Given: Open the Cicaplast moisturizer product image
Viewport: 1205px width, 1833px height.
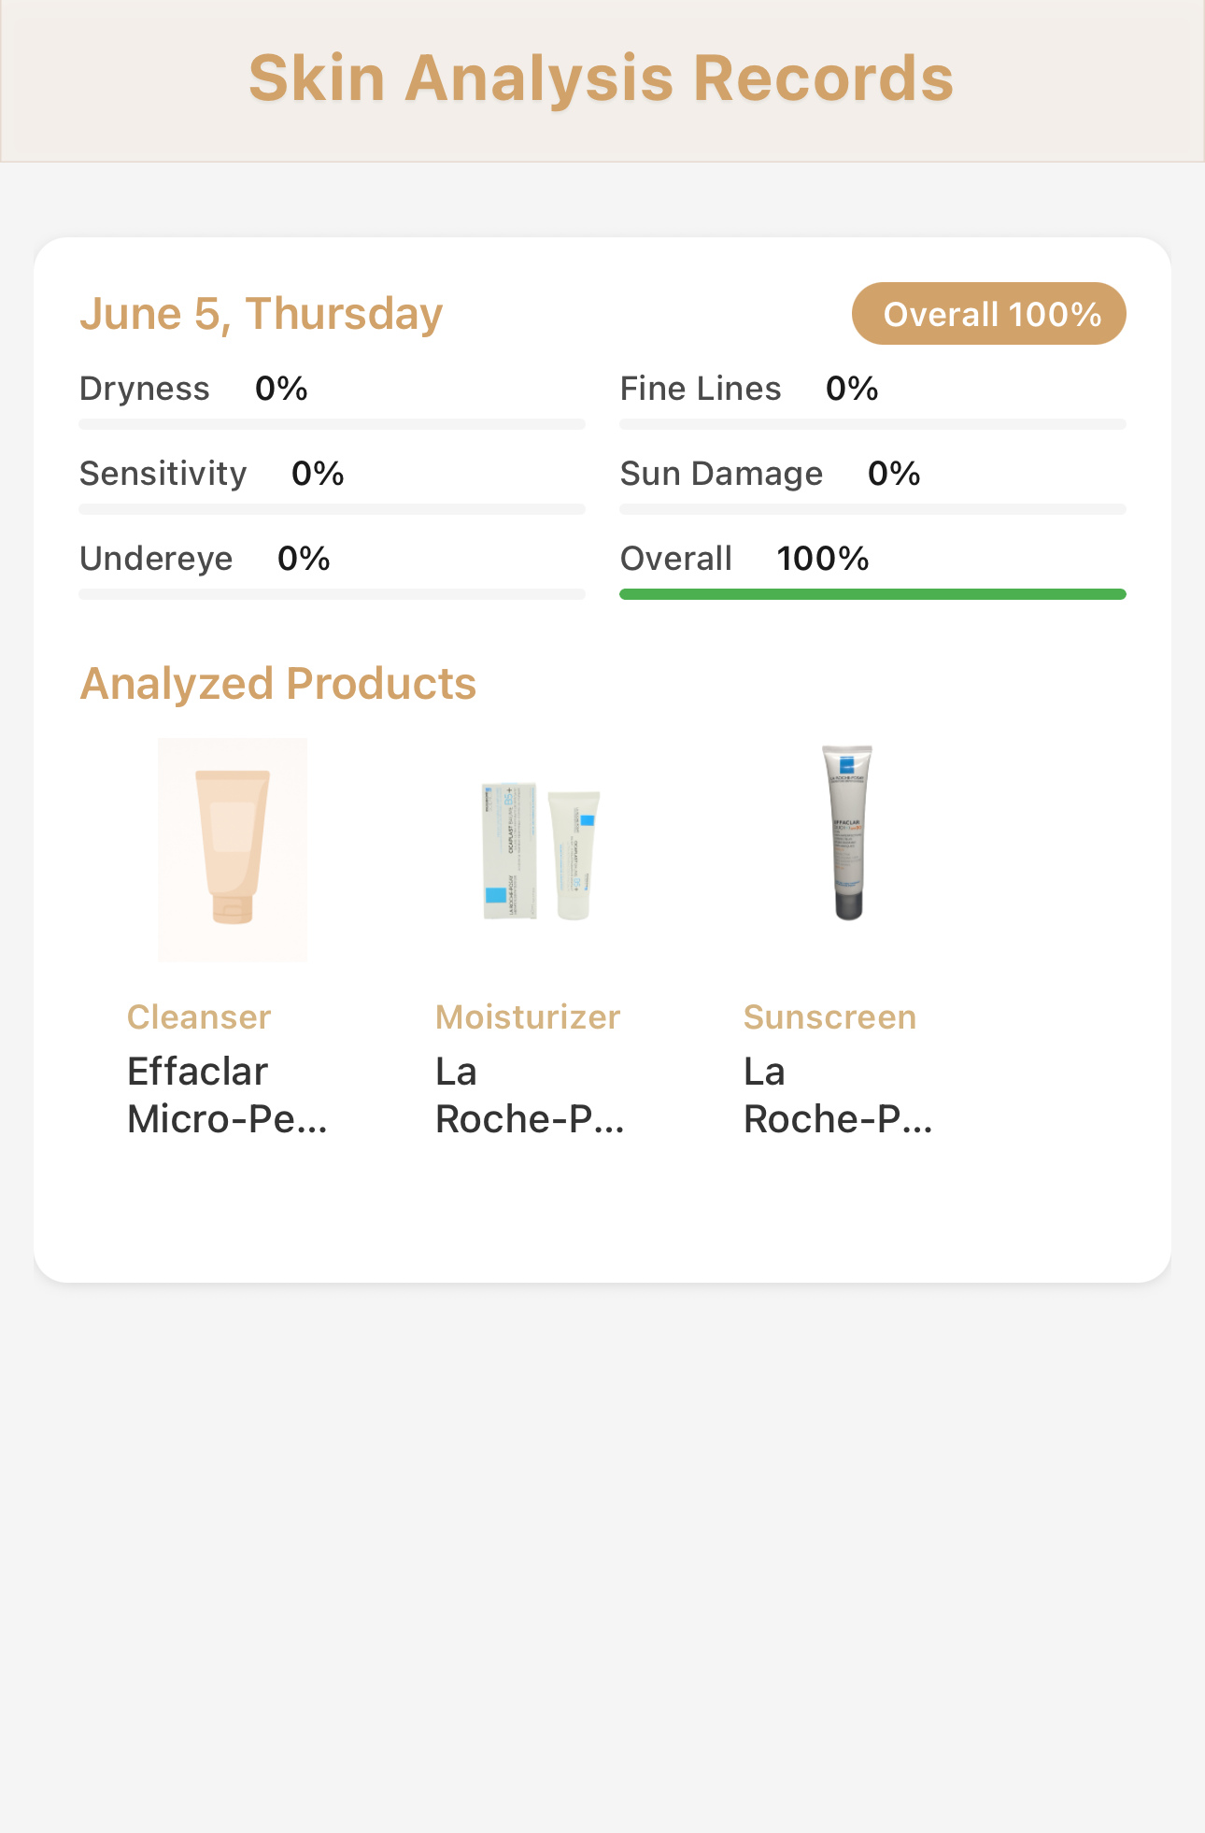Looking at the screenshot, I should (541, 850).
